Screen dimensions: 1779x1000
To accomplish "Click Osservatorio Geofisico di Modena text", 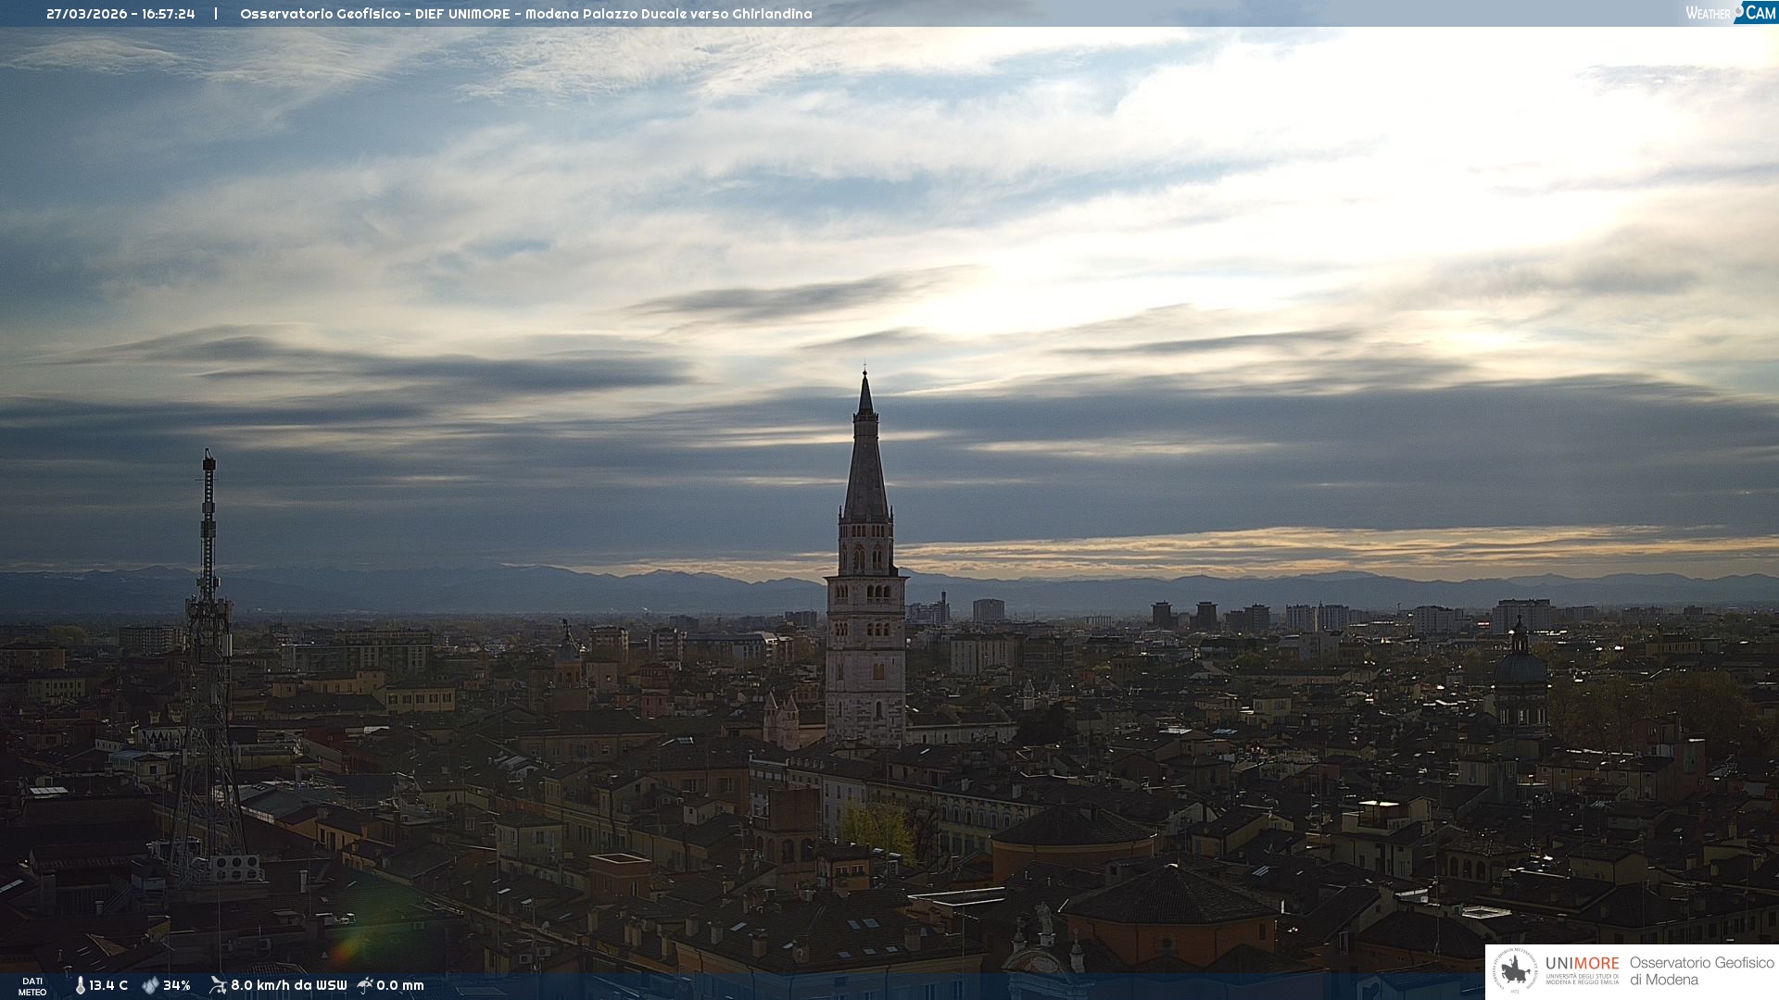I will point(1701,971).
